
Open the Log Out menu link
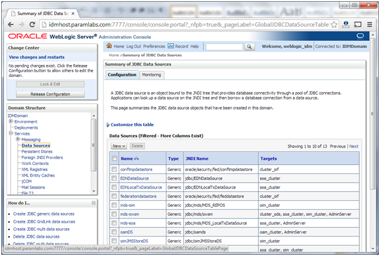coord(134,46)
